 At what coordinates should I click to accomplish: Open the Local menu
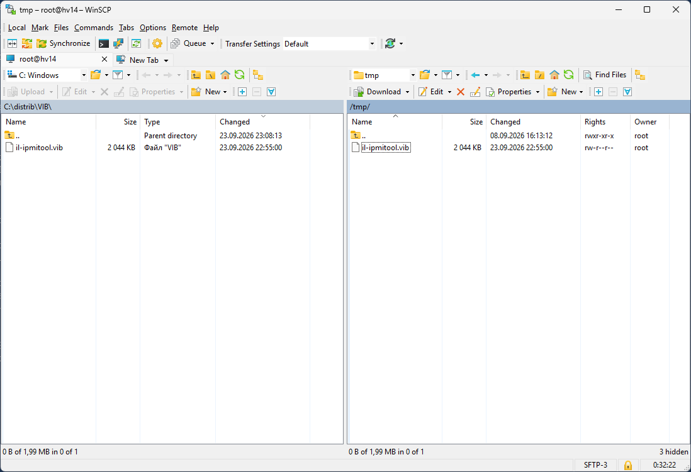point(17,27)
